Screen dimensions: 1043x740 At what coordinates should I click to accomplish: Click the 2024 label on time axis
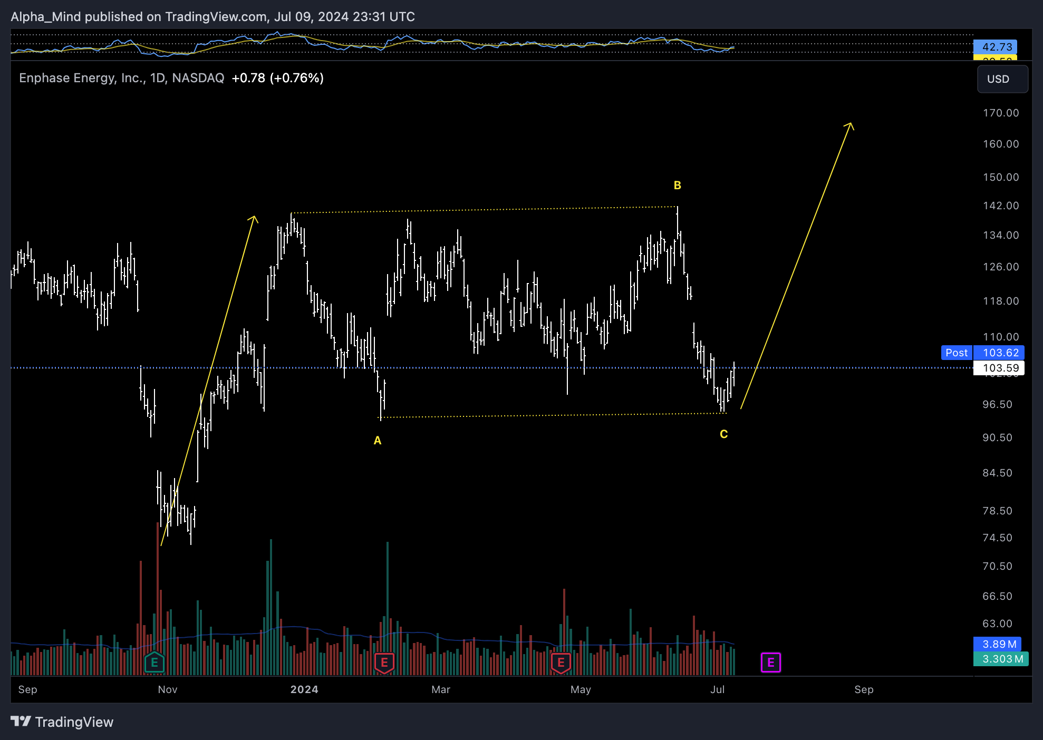[x=304, y=689]
